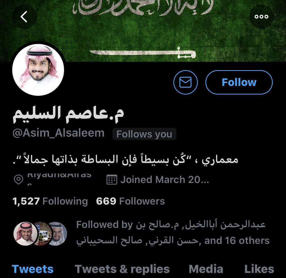Tap the third mutual follower avatar
This screenshot has height=278, width=286.
(58, 234)
